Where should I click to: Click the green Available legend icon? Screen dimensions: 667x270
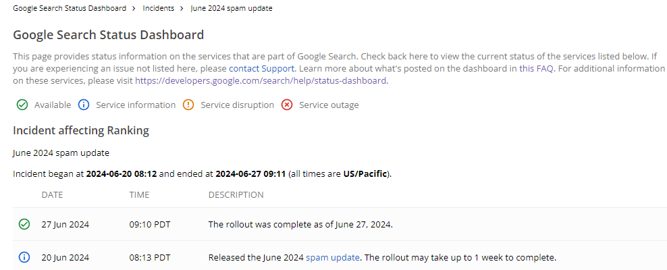click(x=22, y=105)
